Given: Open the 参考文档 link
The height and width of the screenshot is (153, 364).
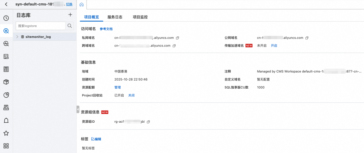Looking at the screenshot, I should pyautogui.click(x=106, y=29).
